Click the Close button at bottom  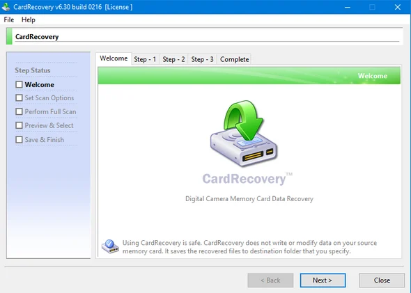[382, 280]
